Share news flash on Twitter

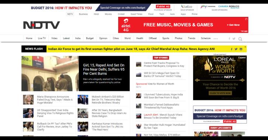click(x=236, y=49)
